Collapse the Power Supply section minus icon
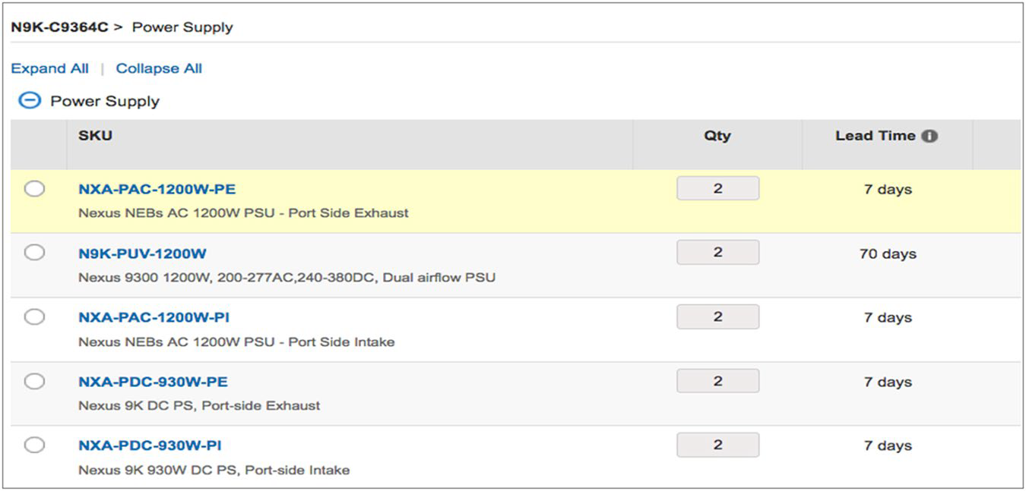Screen dimensions: 1026x491 coord(29,101)
